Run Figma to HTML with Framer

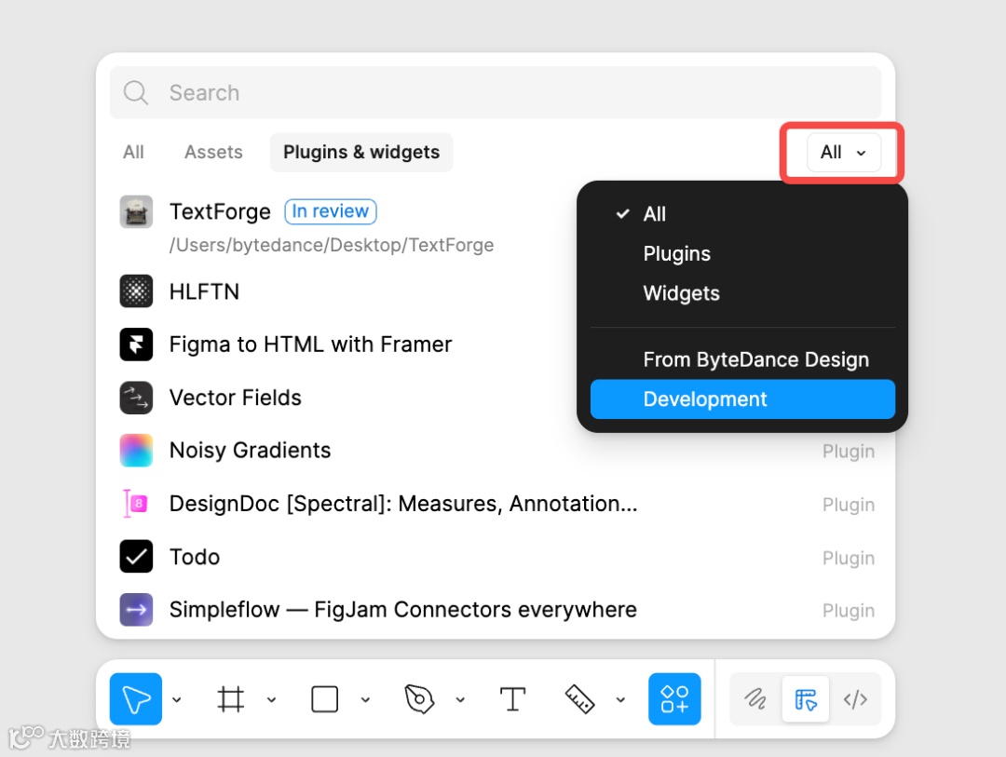tap(310, 345)
